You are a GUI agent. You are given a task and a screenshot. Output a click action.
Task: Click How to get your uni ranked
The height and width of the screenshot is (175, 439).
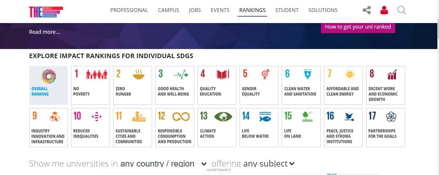click(358, 27)
